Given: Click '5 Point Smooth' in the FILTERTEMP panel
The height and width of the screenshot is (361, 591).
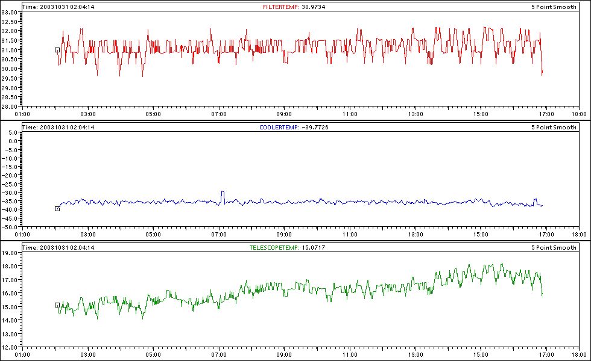Looking at the screenshot, I should (x=554, y=7).
